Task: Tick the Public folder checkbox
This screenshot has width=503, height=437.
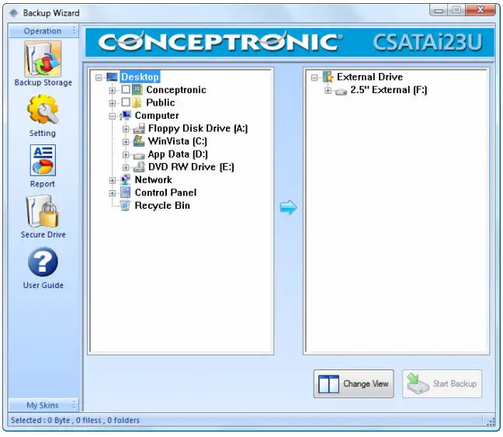Action: click(x=126, y=102)
